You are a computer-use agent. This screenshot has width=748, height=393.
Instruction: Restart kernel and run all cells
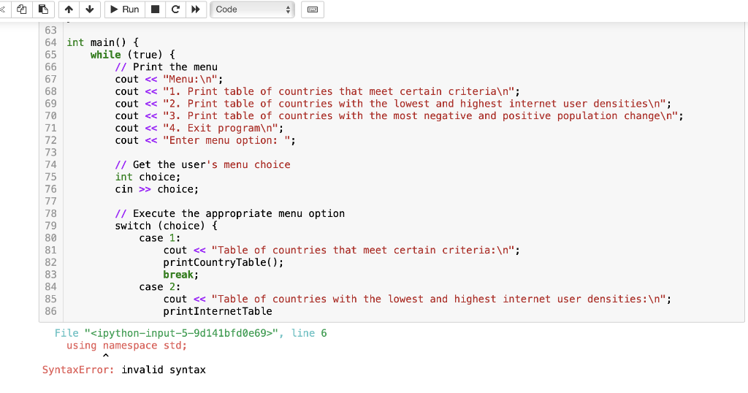(196, 9)
